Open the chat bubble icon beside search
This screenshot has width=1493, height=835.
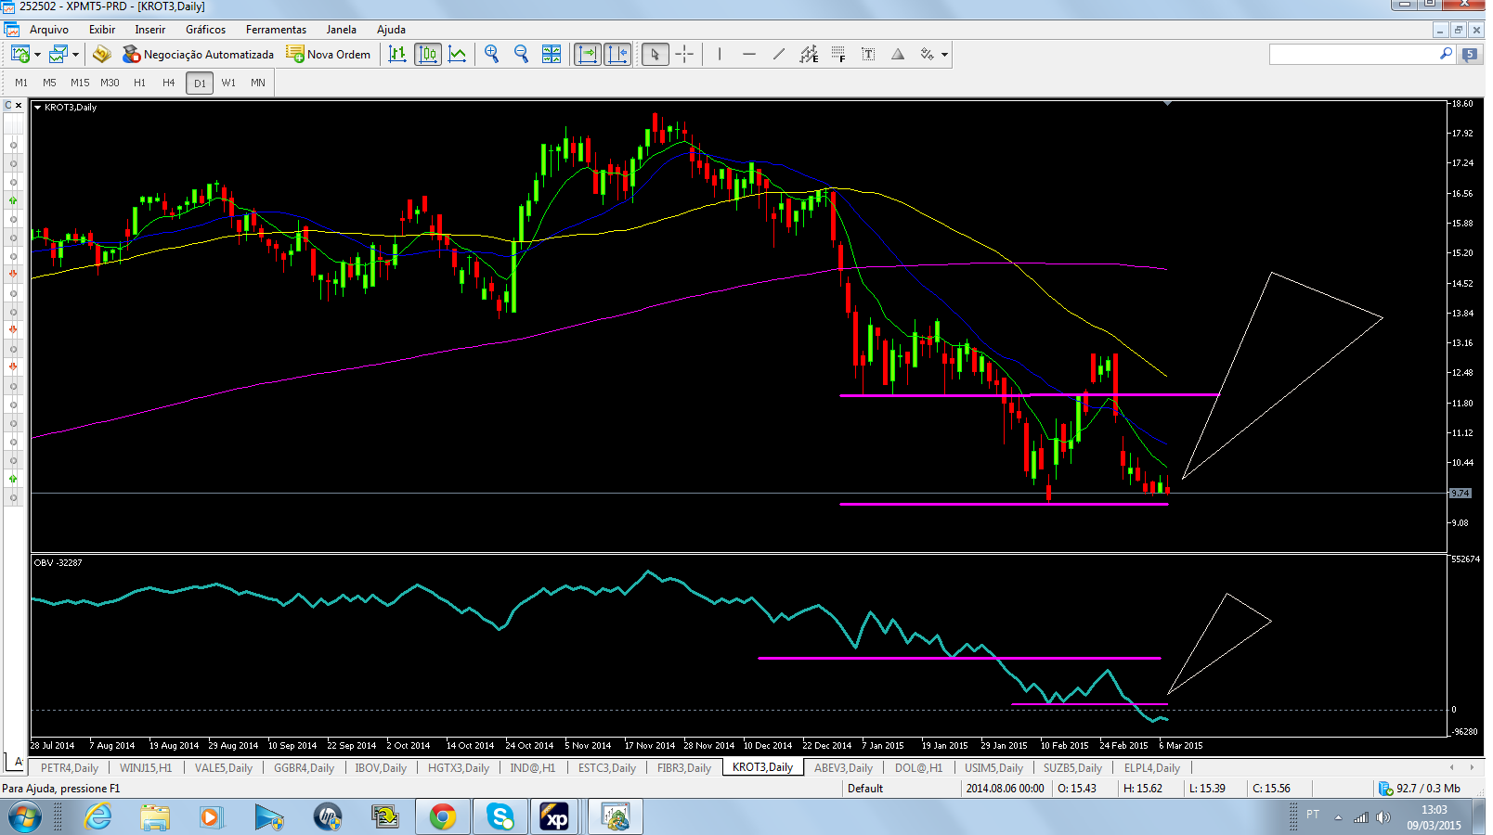point(1470,55)
